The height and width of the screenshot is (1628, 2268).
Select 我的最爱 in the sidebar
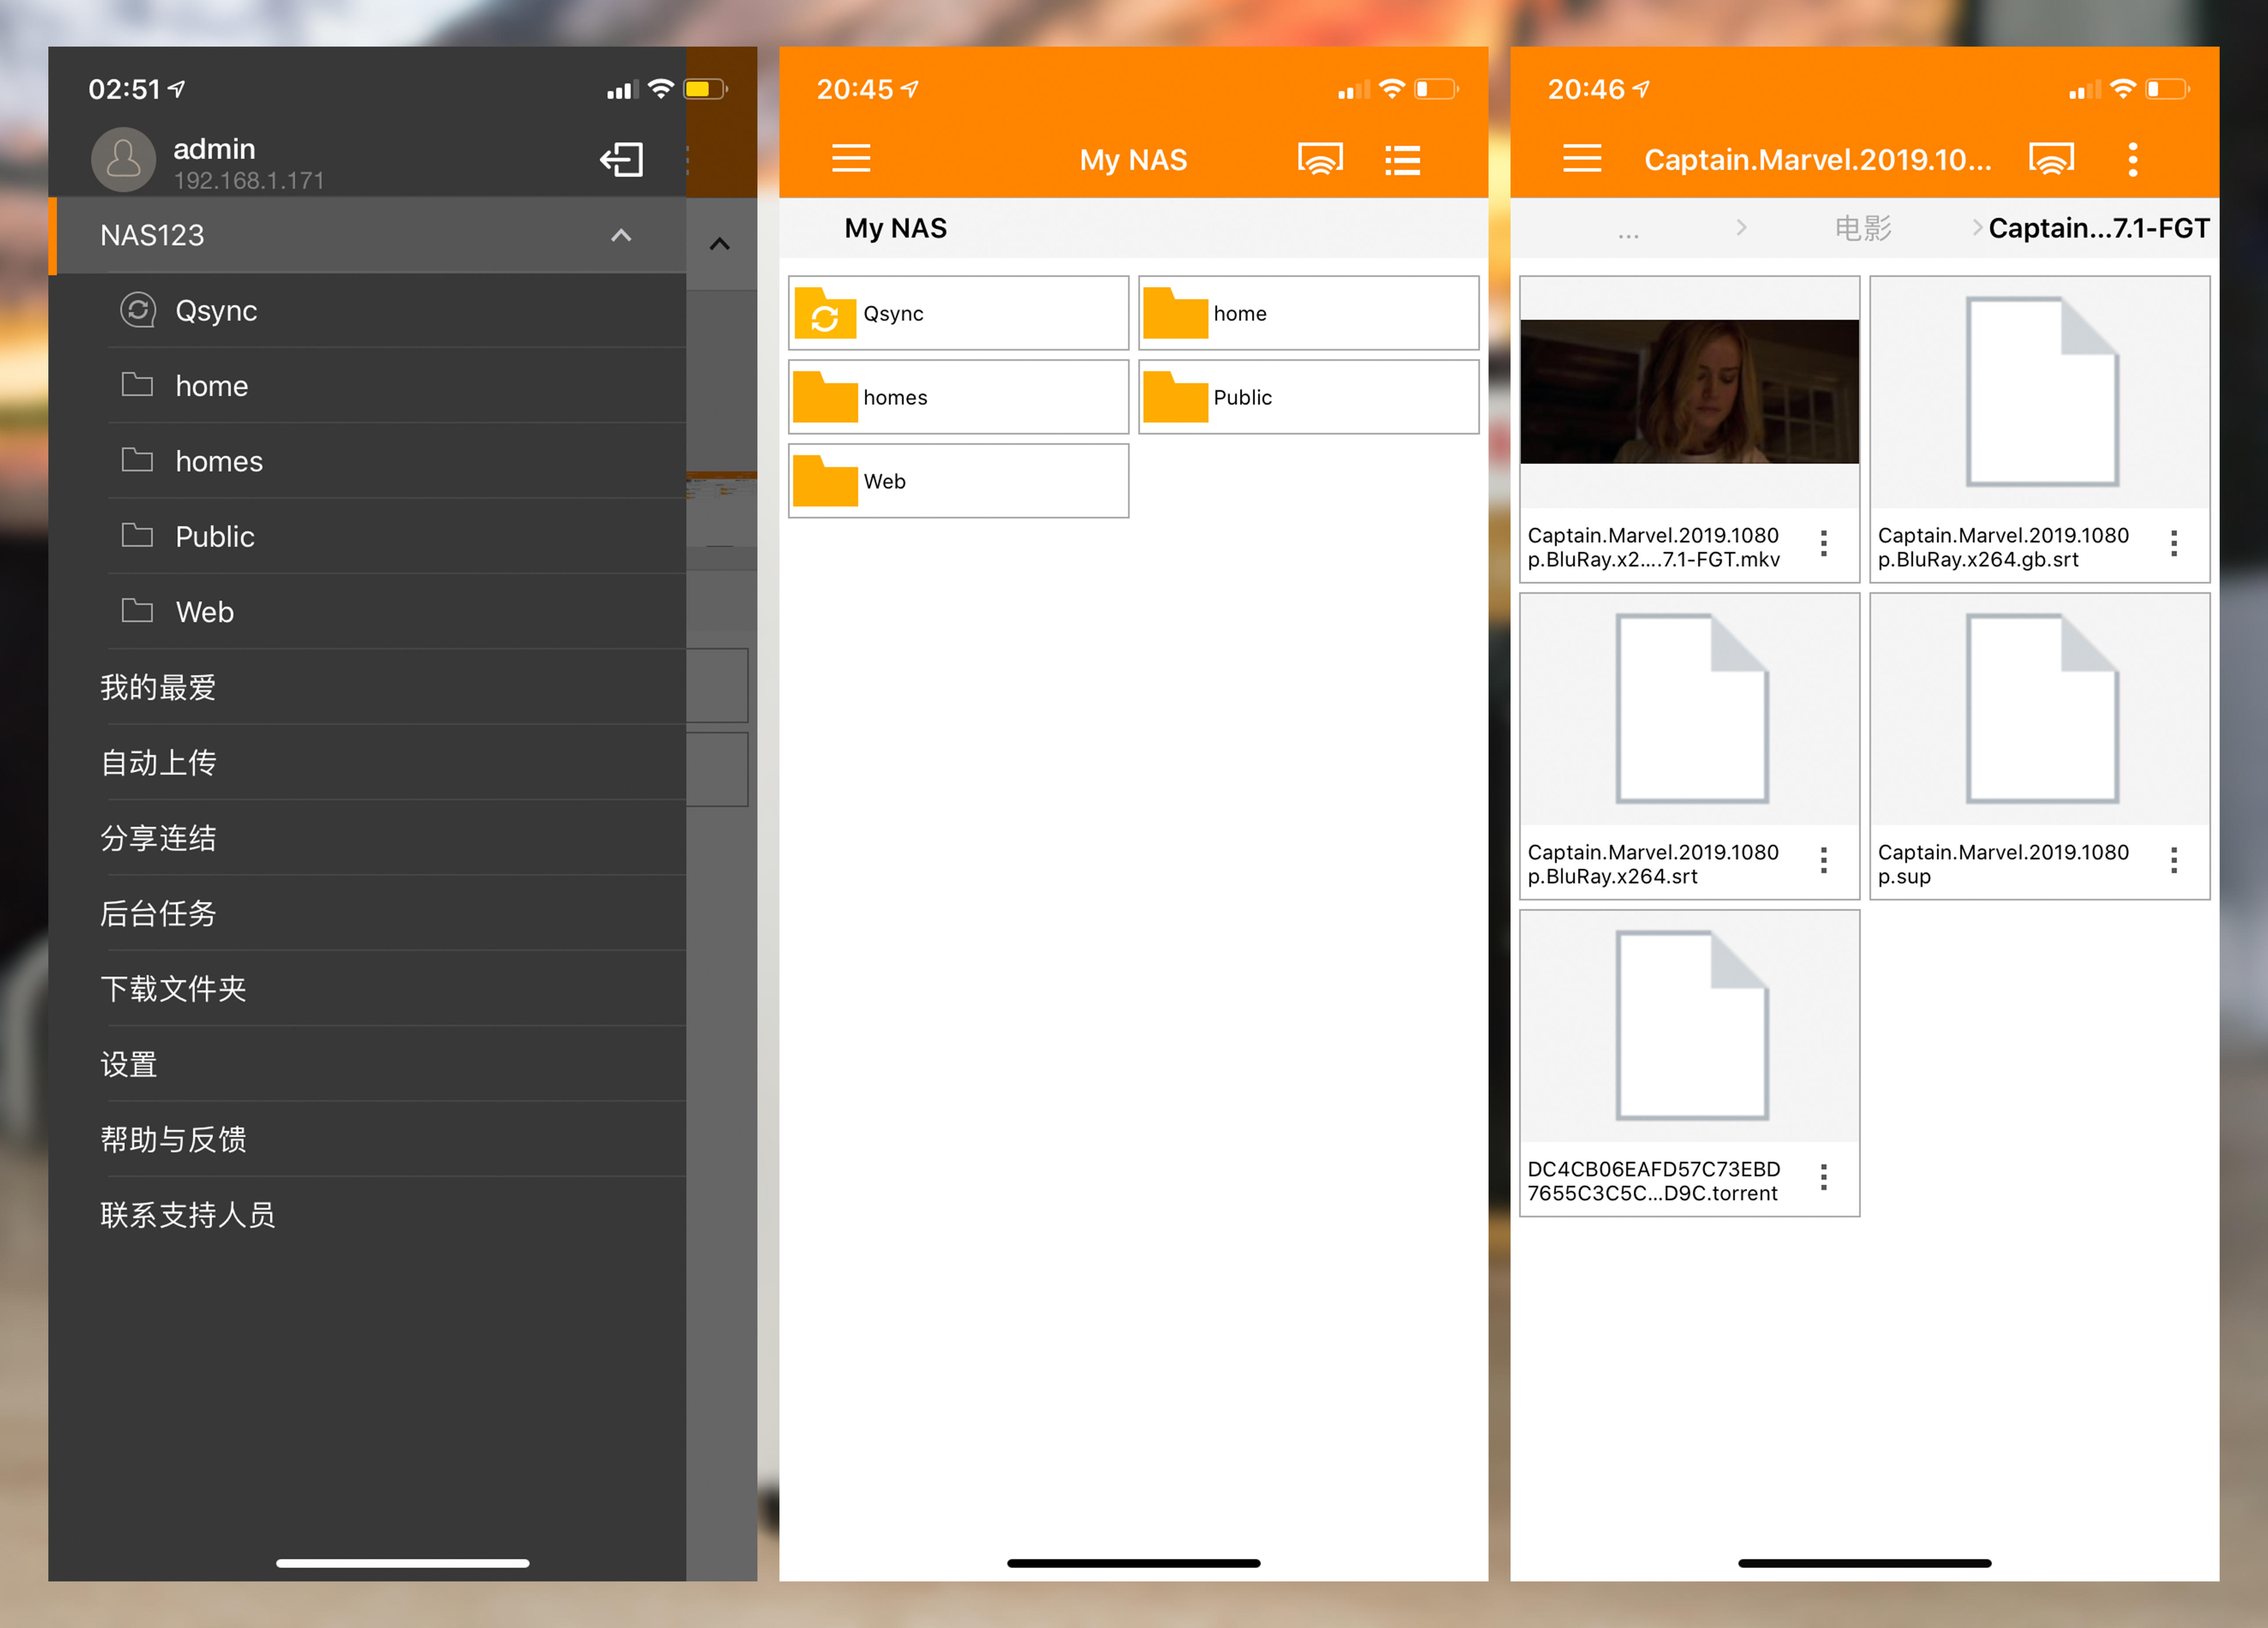coord(158,687)
